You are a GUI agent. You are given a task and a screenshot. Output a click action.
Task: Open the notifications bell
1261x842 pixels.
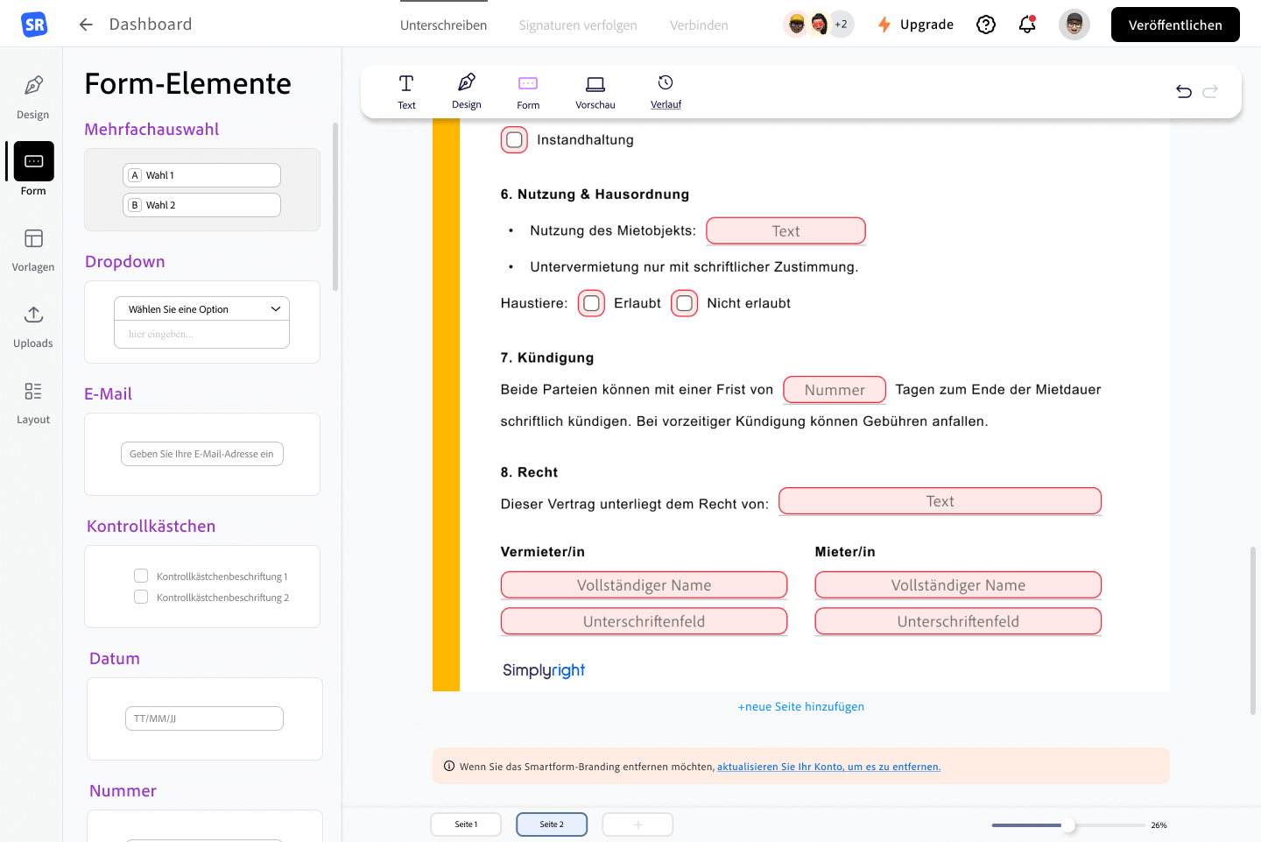1027,25
